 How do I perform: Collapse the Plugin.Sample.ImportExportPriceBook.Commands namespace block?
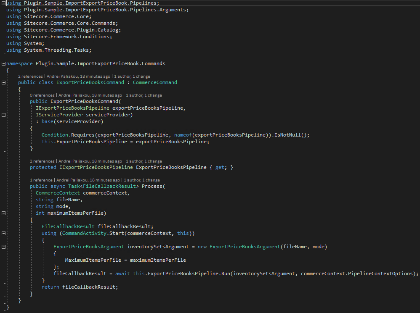coord(3,63)
